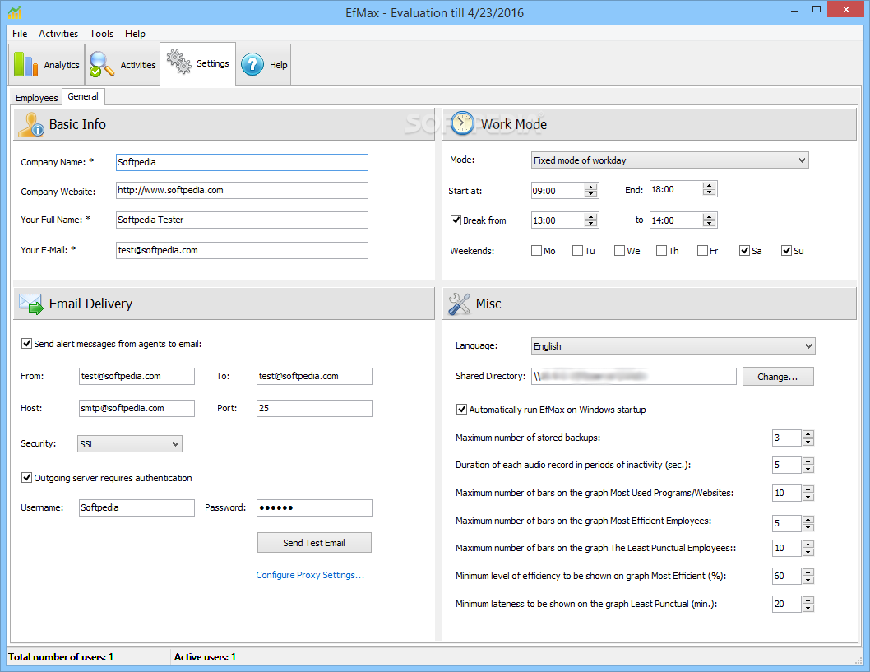Click the Basic Info person icon
This screenshot has width=870, height=672.
point(31,124)
